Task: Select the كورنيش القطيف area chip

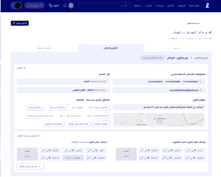Action: [x=101, y=124]
